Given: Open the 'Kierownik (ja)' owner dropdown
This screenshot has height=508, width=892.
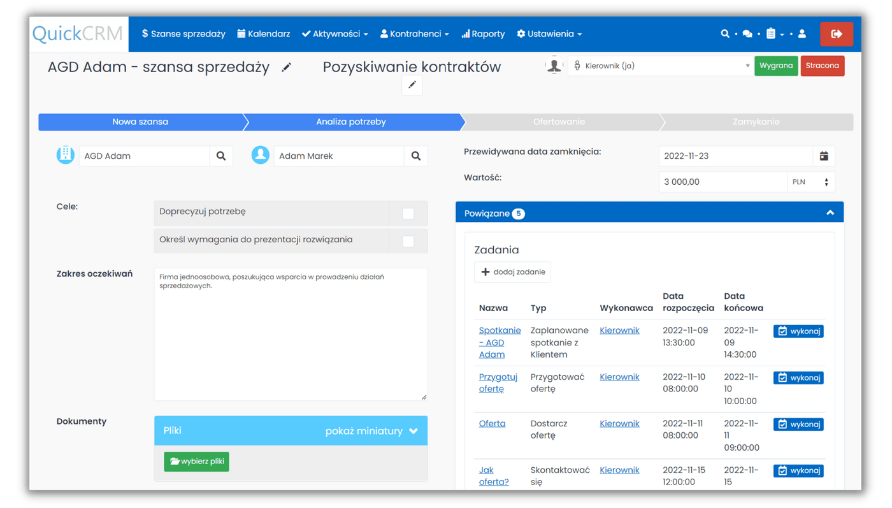Looking at the screenshot, I should point(661,65).
